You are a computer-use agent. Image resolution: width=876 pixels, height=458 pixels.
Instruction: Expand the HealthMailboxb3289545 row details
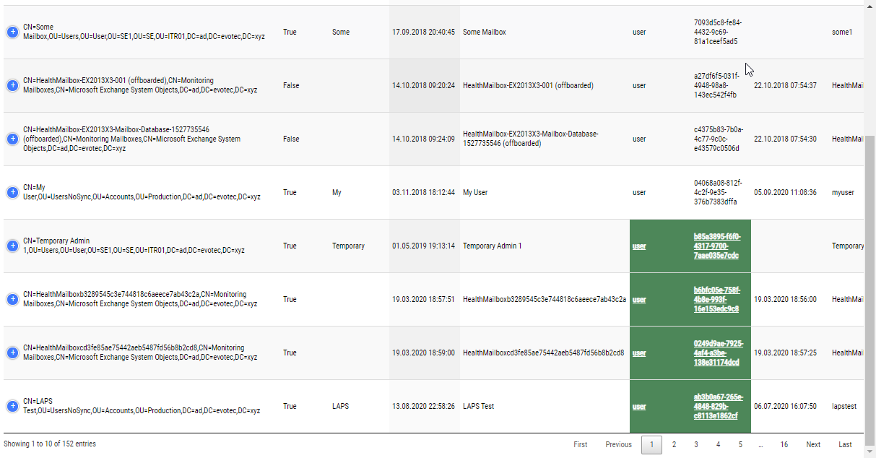(x=12, y=298)
